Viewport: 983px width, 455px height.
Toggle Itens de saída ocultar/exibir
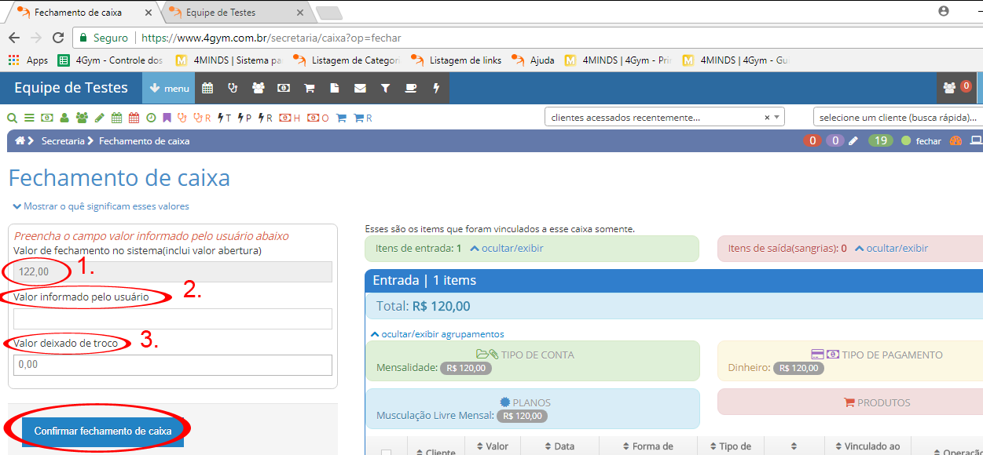(x=891, y=248)
